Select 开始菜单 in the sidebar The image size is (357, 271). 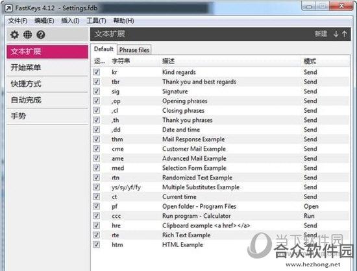coord(47,67)
